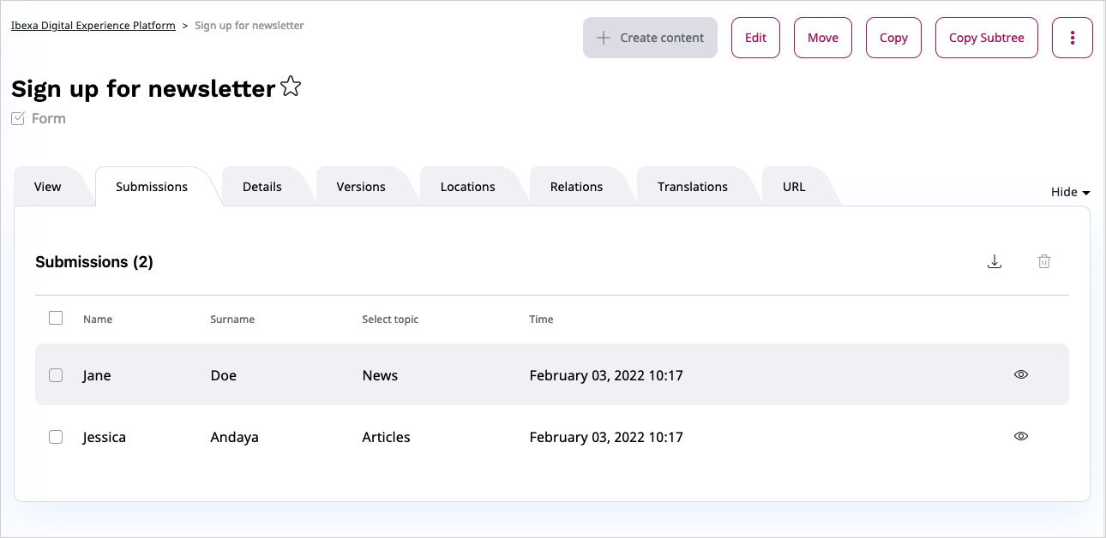
Task: Open the Translations tab
Action: (693, 186)
